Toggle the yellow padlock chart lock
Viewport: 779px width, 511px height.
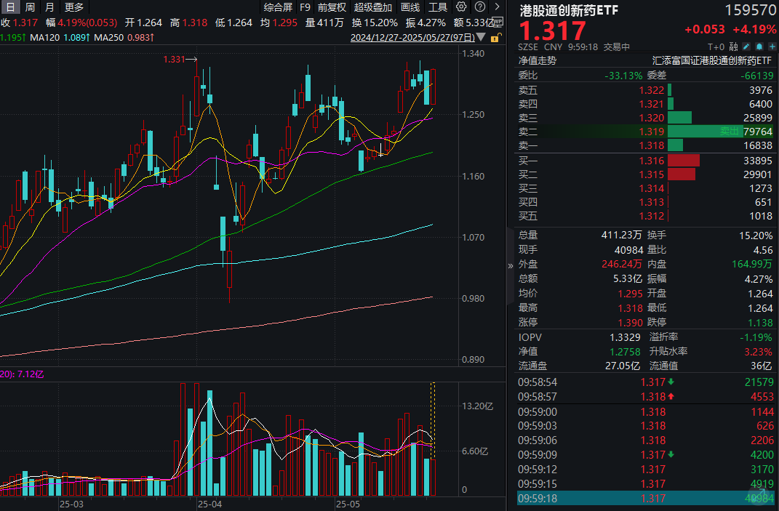[x=495, y=38]
